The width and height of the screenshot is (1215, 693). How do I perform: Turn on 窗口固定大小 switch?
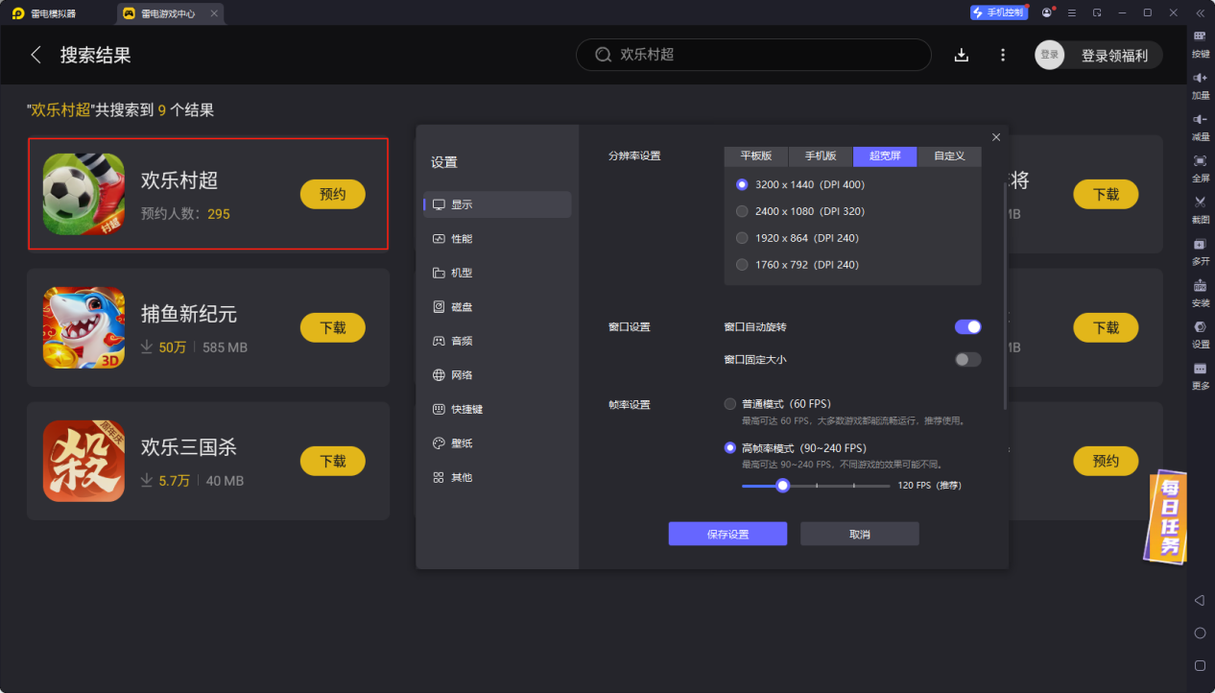pos(967,360)
